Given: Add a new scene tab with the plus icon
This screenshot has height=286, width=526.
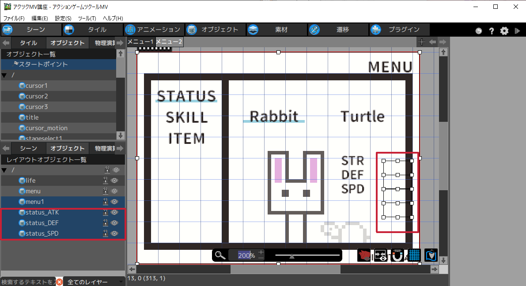Looking at the screenshot, I should click(x=422, y=42).
